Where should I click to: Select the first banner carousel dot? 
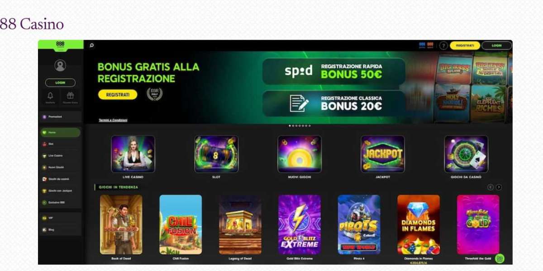pos(290,126)
